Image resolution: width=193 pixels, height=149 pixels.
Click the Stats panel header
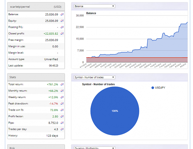[36, 77]
